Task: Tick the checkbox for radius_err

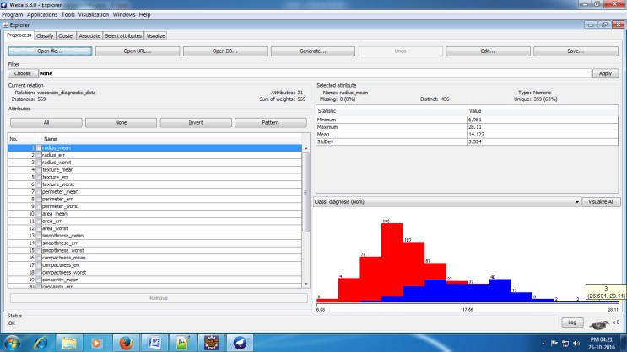Action: pyautogui.click(x=38, y=155)
